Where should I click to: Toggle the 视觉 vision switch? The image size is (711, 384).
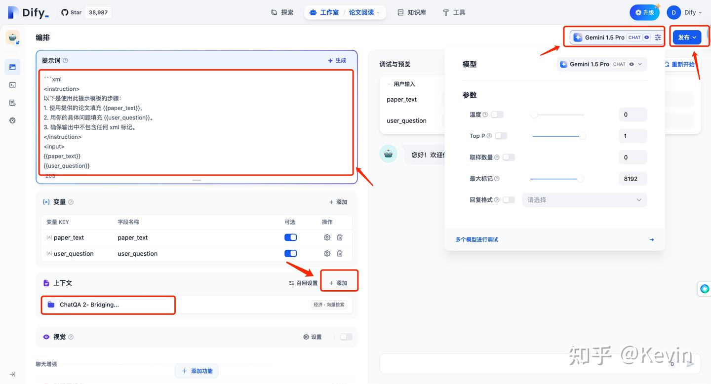(346, 337)
